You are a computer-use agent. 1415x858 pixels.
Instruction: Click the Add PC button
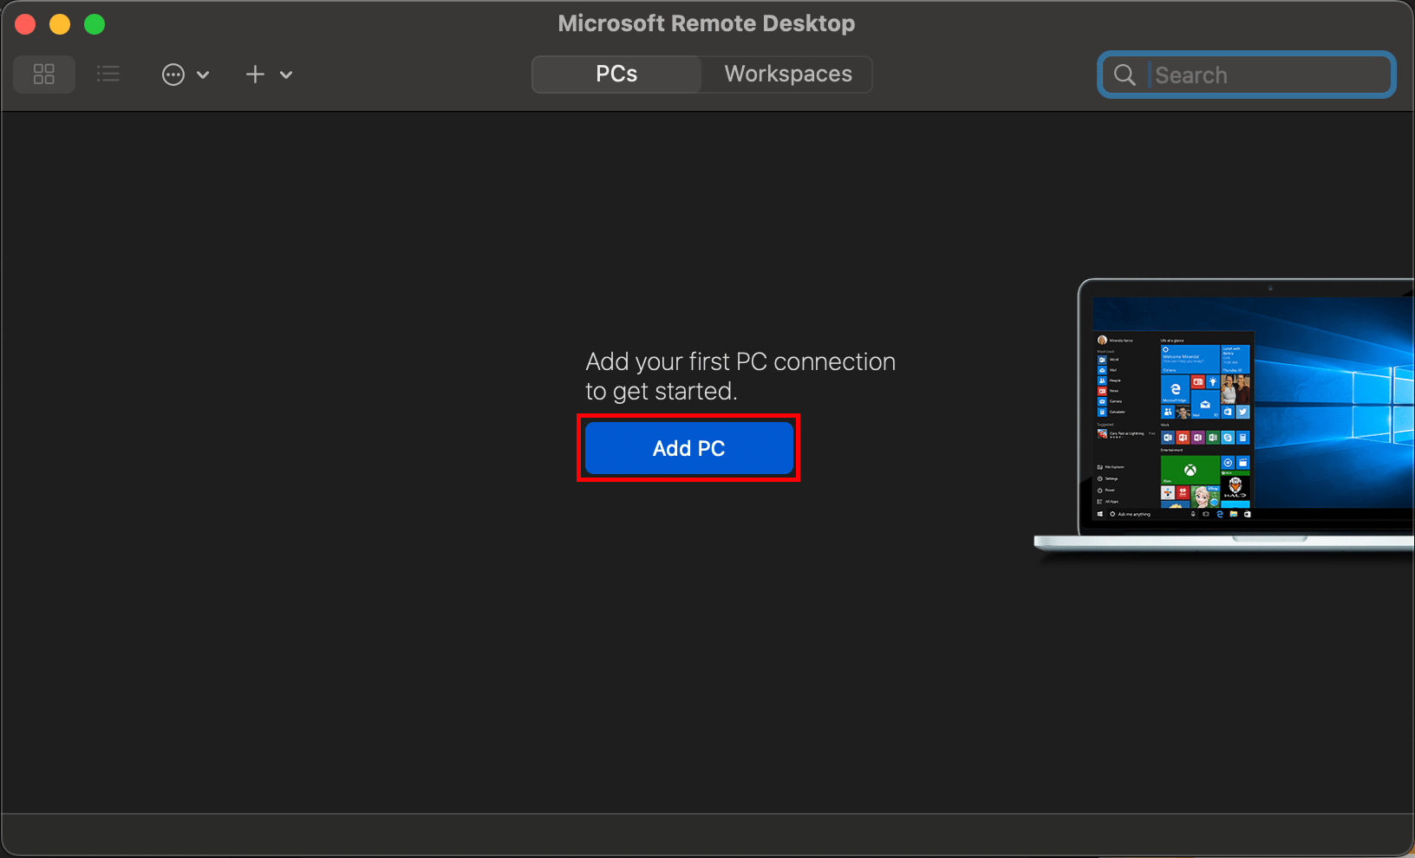click(688, 448)
